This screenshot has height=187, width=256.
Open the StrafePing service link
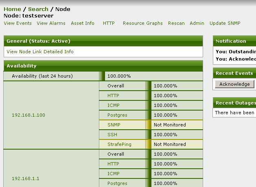(x=119, y=144)
